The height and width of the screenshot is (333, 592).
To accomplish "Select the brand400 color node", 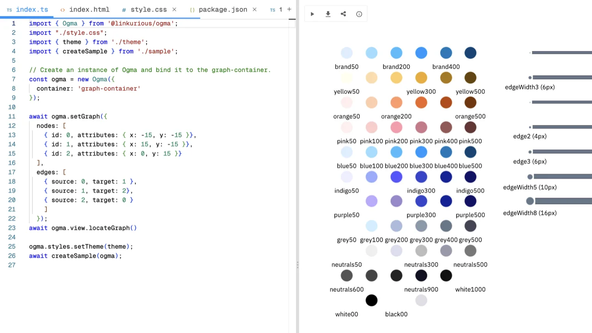I will (446, 53).
